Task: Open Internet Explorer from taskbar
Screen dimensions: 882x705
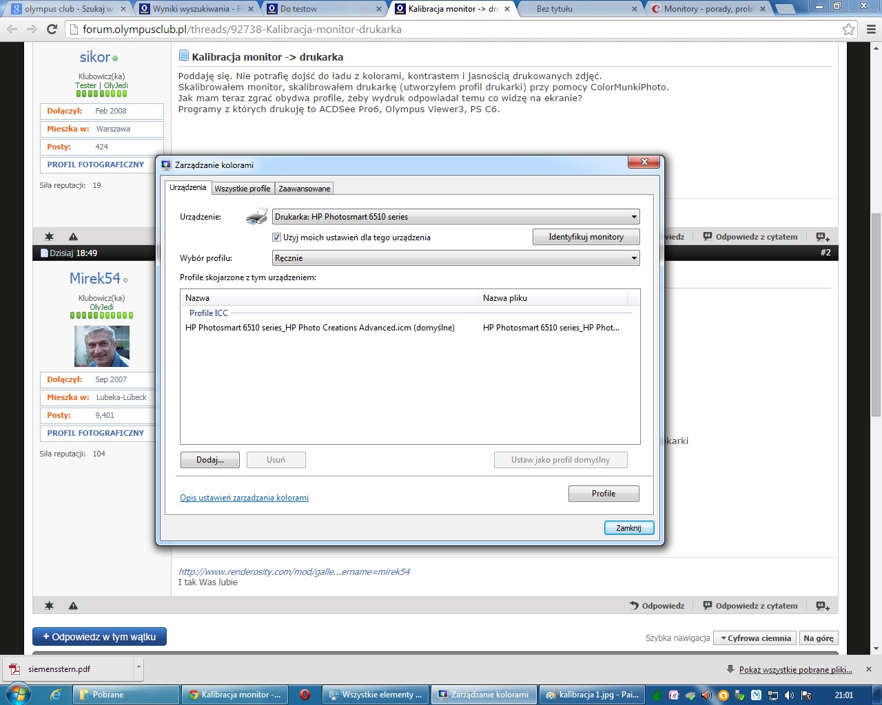Action: tap(56, 695)
